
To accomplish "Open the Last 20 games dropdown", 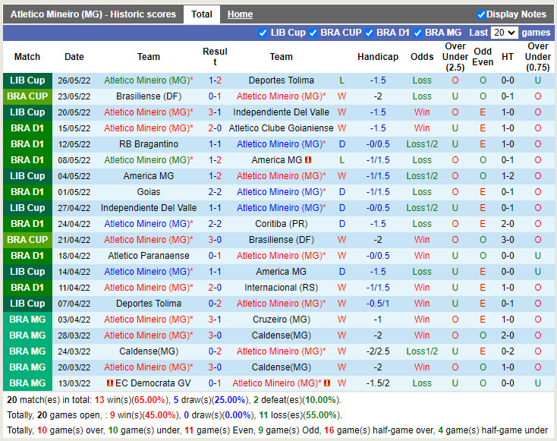I will click(x=504, y=33).
